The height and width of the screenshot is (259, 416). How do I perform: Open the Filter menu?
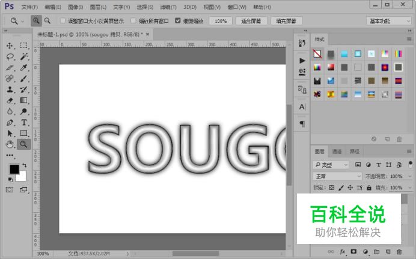pos(168,7)
